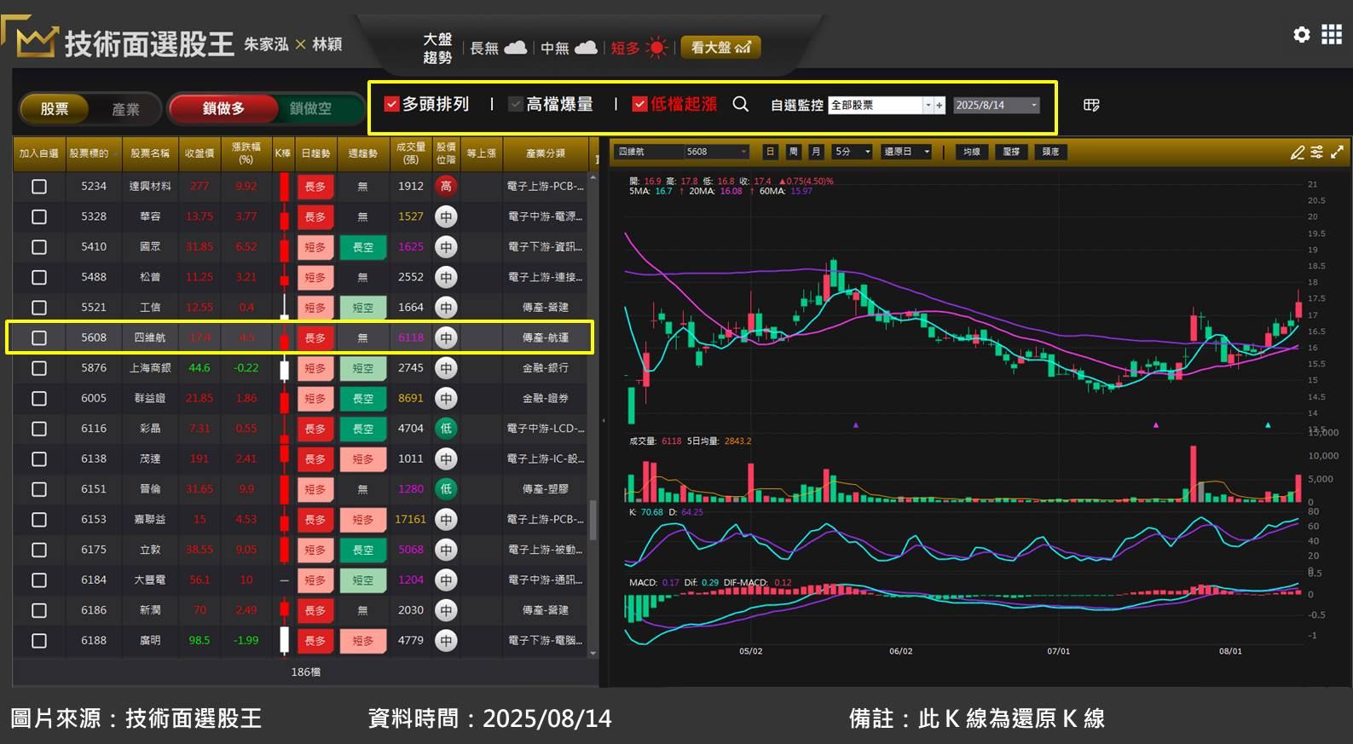
Task: Open the 全部股票 watchlist dropdown
Action: tap(928, 105)
